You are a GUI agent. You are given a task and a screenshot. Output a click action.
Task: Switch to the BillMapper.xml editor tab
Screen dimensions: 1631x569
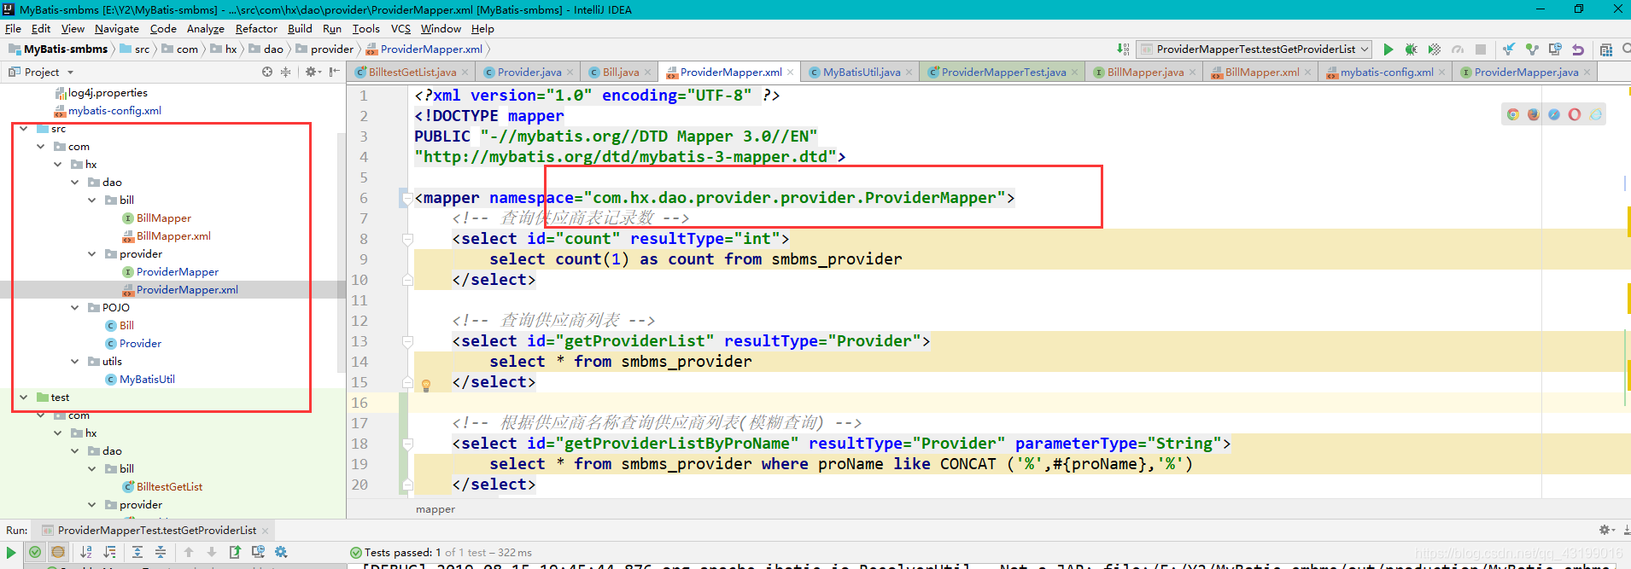[1261, 73]
